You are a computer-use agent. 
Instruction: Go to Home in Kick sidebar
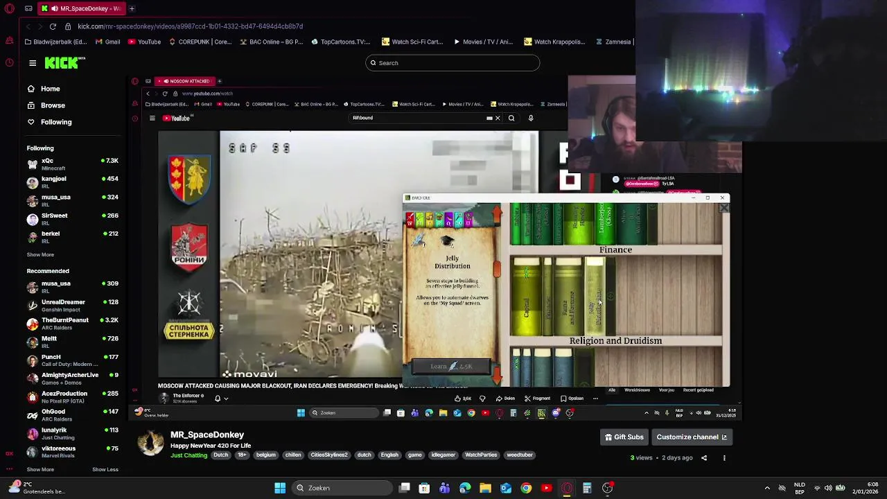pos(44,89)
